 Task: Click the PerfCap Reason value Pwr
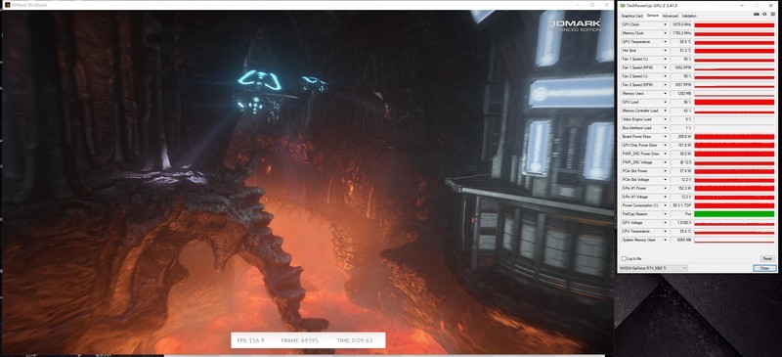point(681,214)
